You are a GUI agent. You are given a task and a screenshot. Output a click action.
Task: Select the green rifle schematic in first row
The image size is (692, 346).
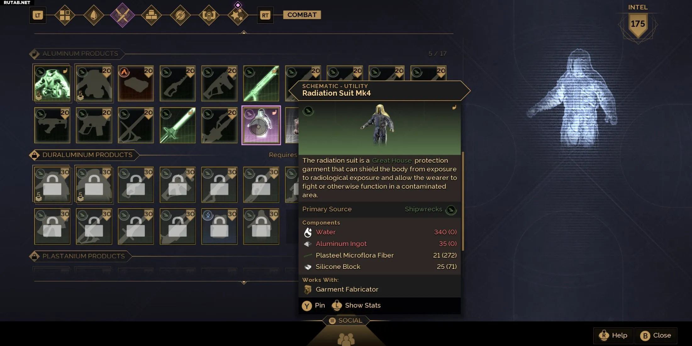coord(261,83)
